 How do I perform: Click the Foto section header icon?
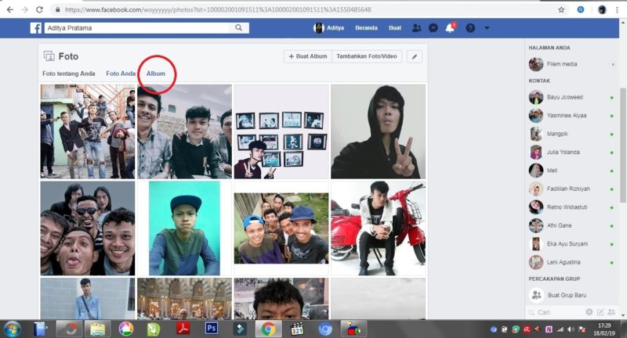[x=49, y=56]
